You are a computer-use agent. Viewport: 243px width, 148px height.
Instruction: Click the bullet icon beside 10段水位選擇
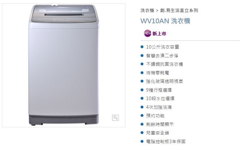(x=142, y=98)
